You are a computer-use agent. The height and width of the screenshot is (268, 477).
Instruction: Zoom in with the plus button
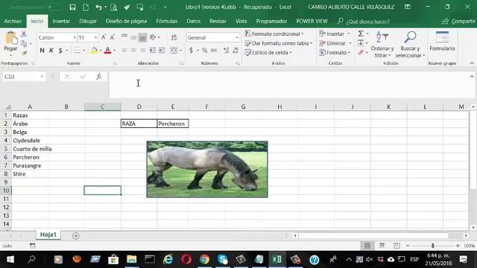[458, 246]
